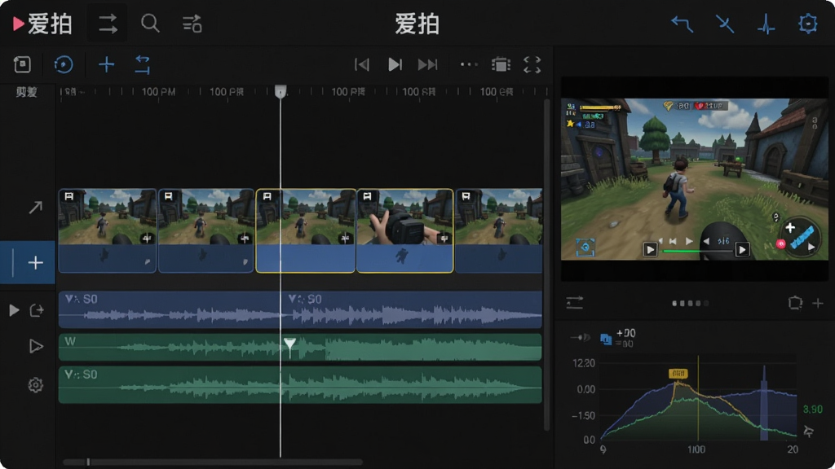Click the red play logo beside 爱拍
This screenshot has width=835, height=469.
[x=19, y=24]
